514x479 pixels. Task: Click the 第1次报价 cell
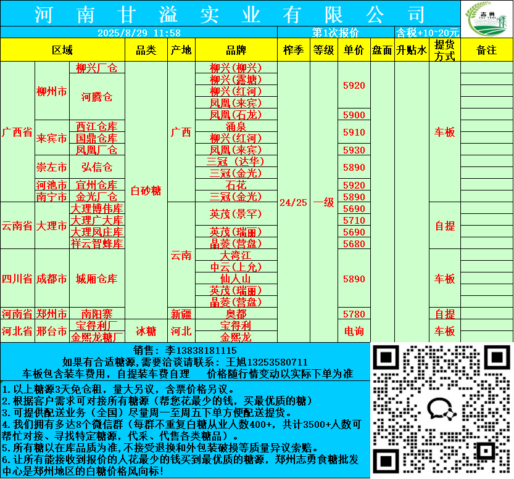click(x=336, y=33)
